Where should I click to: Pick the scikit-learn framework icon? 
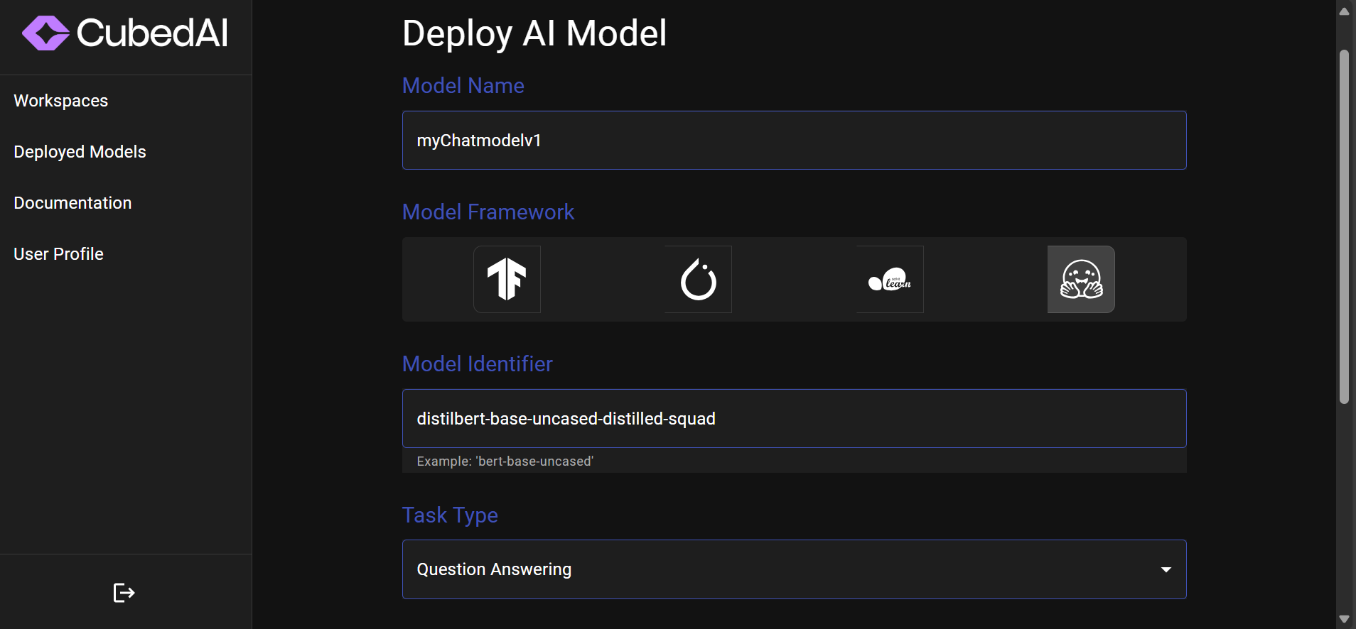point(889,279)
